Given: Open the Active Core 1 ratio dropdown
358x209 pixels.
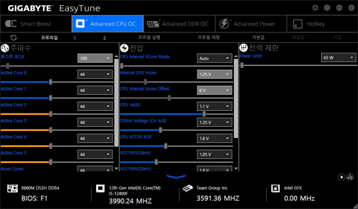Looking at the screenshot, I should coord(95,90).
